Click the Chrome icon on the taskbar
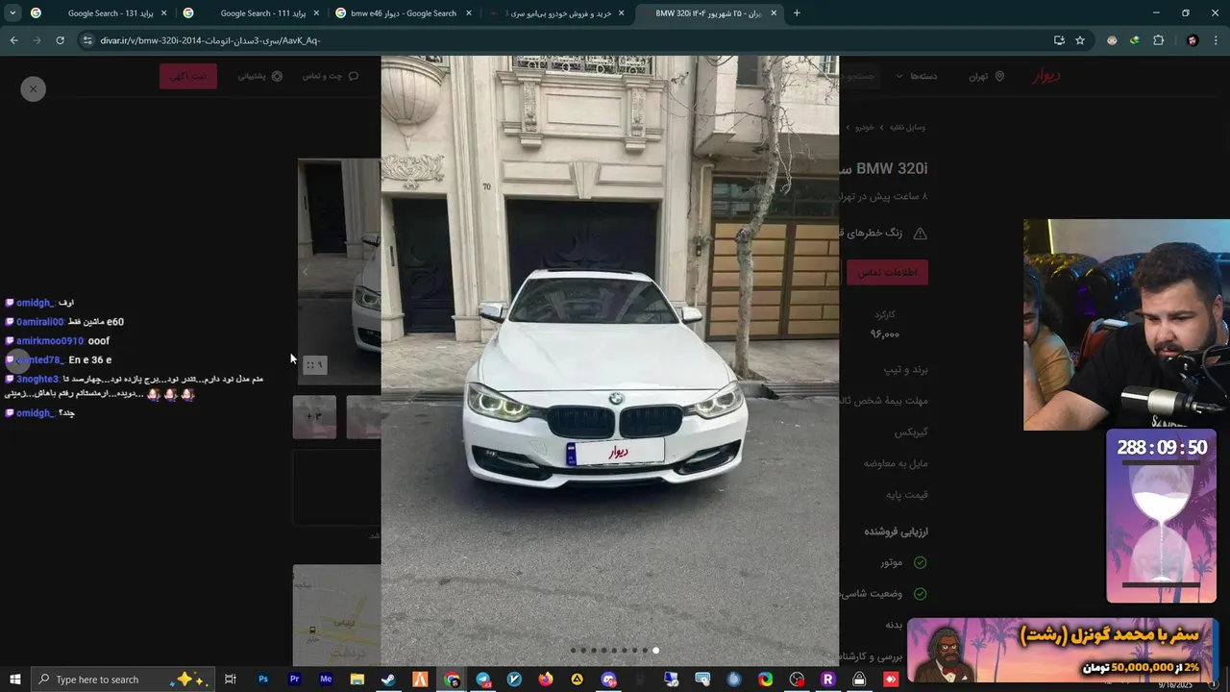Screen dimensions: 1230x692 (452, 680)
